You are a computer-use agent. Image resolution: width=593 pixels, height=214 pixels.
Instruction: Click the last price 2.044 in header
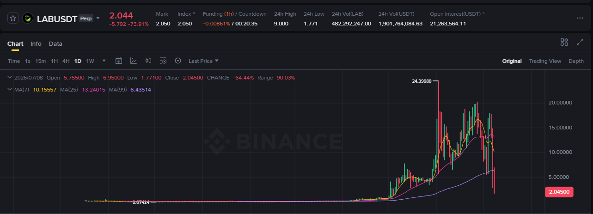pos(121,16)
